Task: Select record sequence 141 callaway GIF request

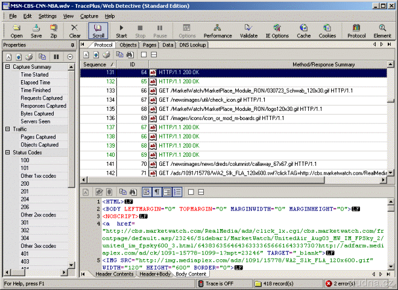Action: pyautogui.click(x=241, y=163)
